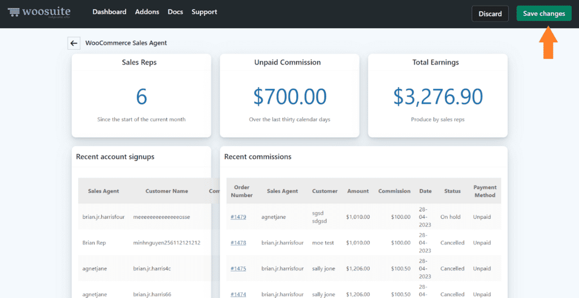Select signup customer meeeeeeeeeeeeeeosse
Image resolution: width=579 pixels, height=298 pixels.
coord(161,217)
